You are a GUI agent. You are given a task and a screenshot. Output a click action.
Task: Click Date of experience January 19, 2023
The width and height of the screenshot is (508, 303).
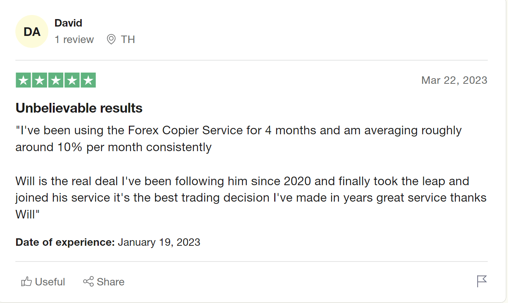click(108, 242)
